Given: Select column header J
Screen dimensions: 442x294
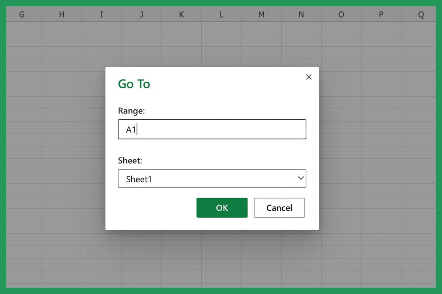Looking at the screenshot, I should click(x=141, y=14).
